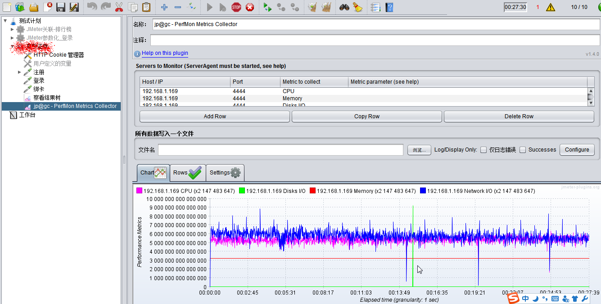Select the CPU row in servers table
601x304 pixels.
[x=364, y=91]
